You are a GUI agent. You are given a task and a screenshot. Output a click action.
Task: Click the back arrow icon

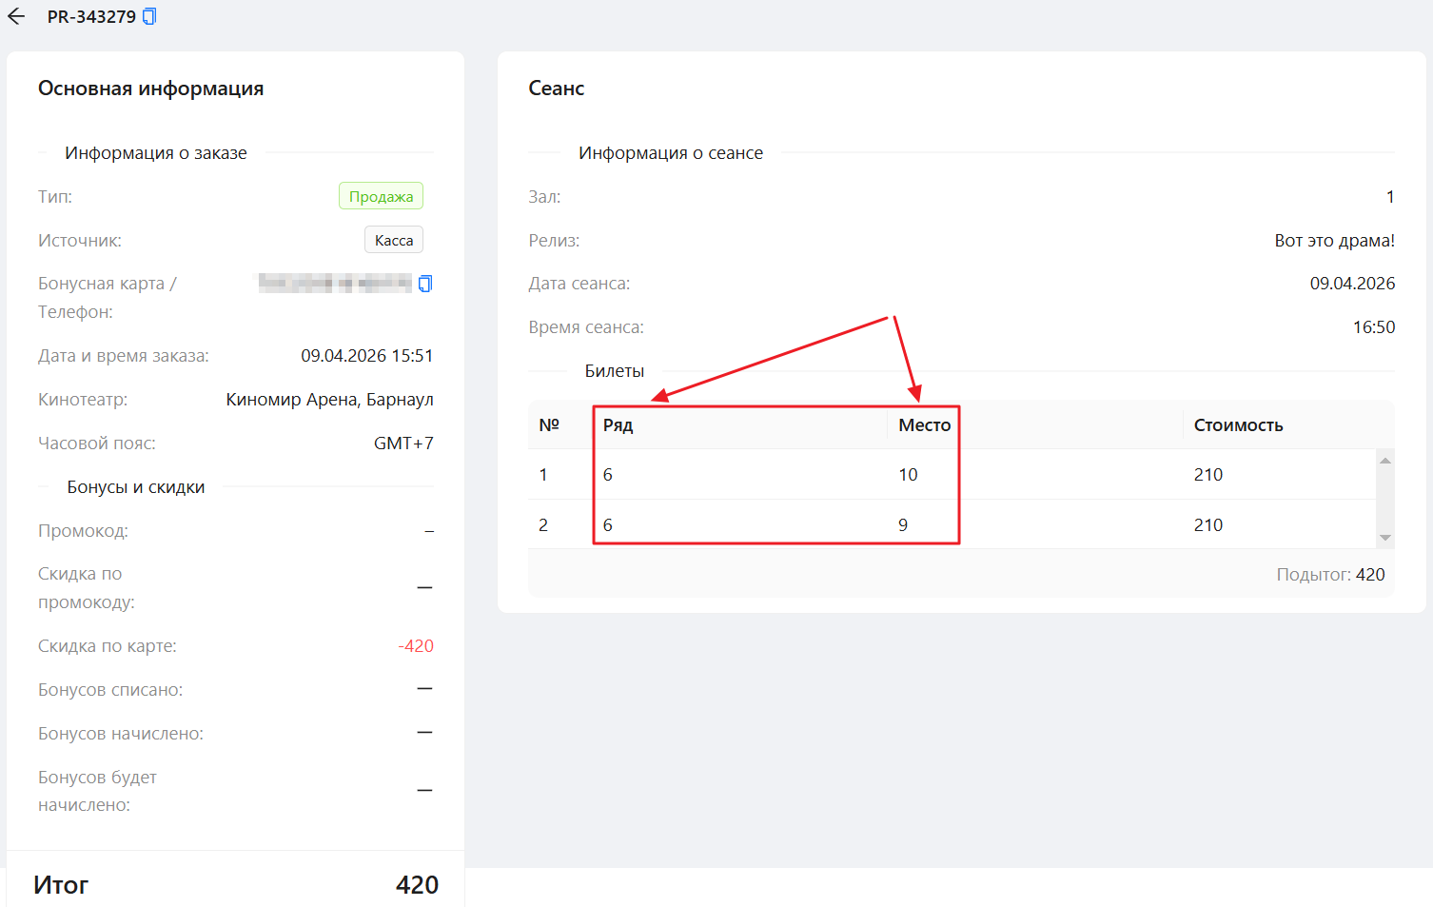pyautogui.click(x=16, y=16)
